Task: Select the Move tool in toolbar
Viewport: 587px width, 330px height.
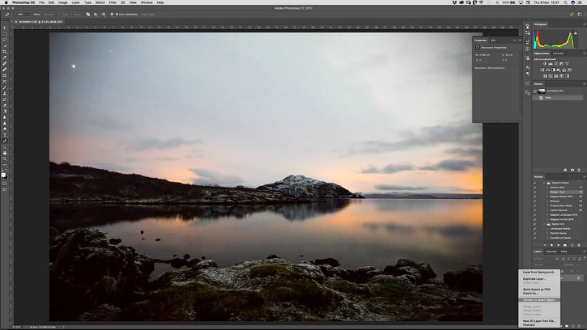Action: point(5,27)
